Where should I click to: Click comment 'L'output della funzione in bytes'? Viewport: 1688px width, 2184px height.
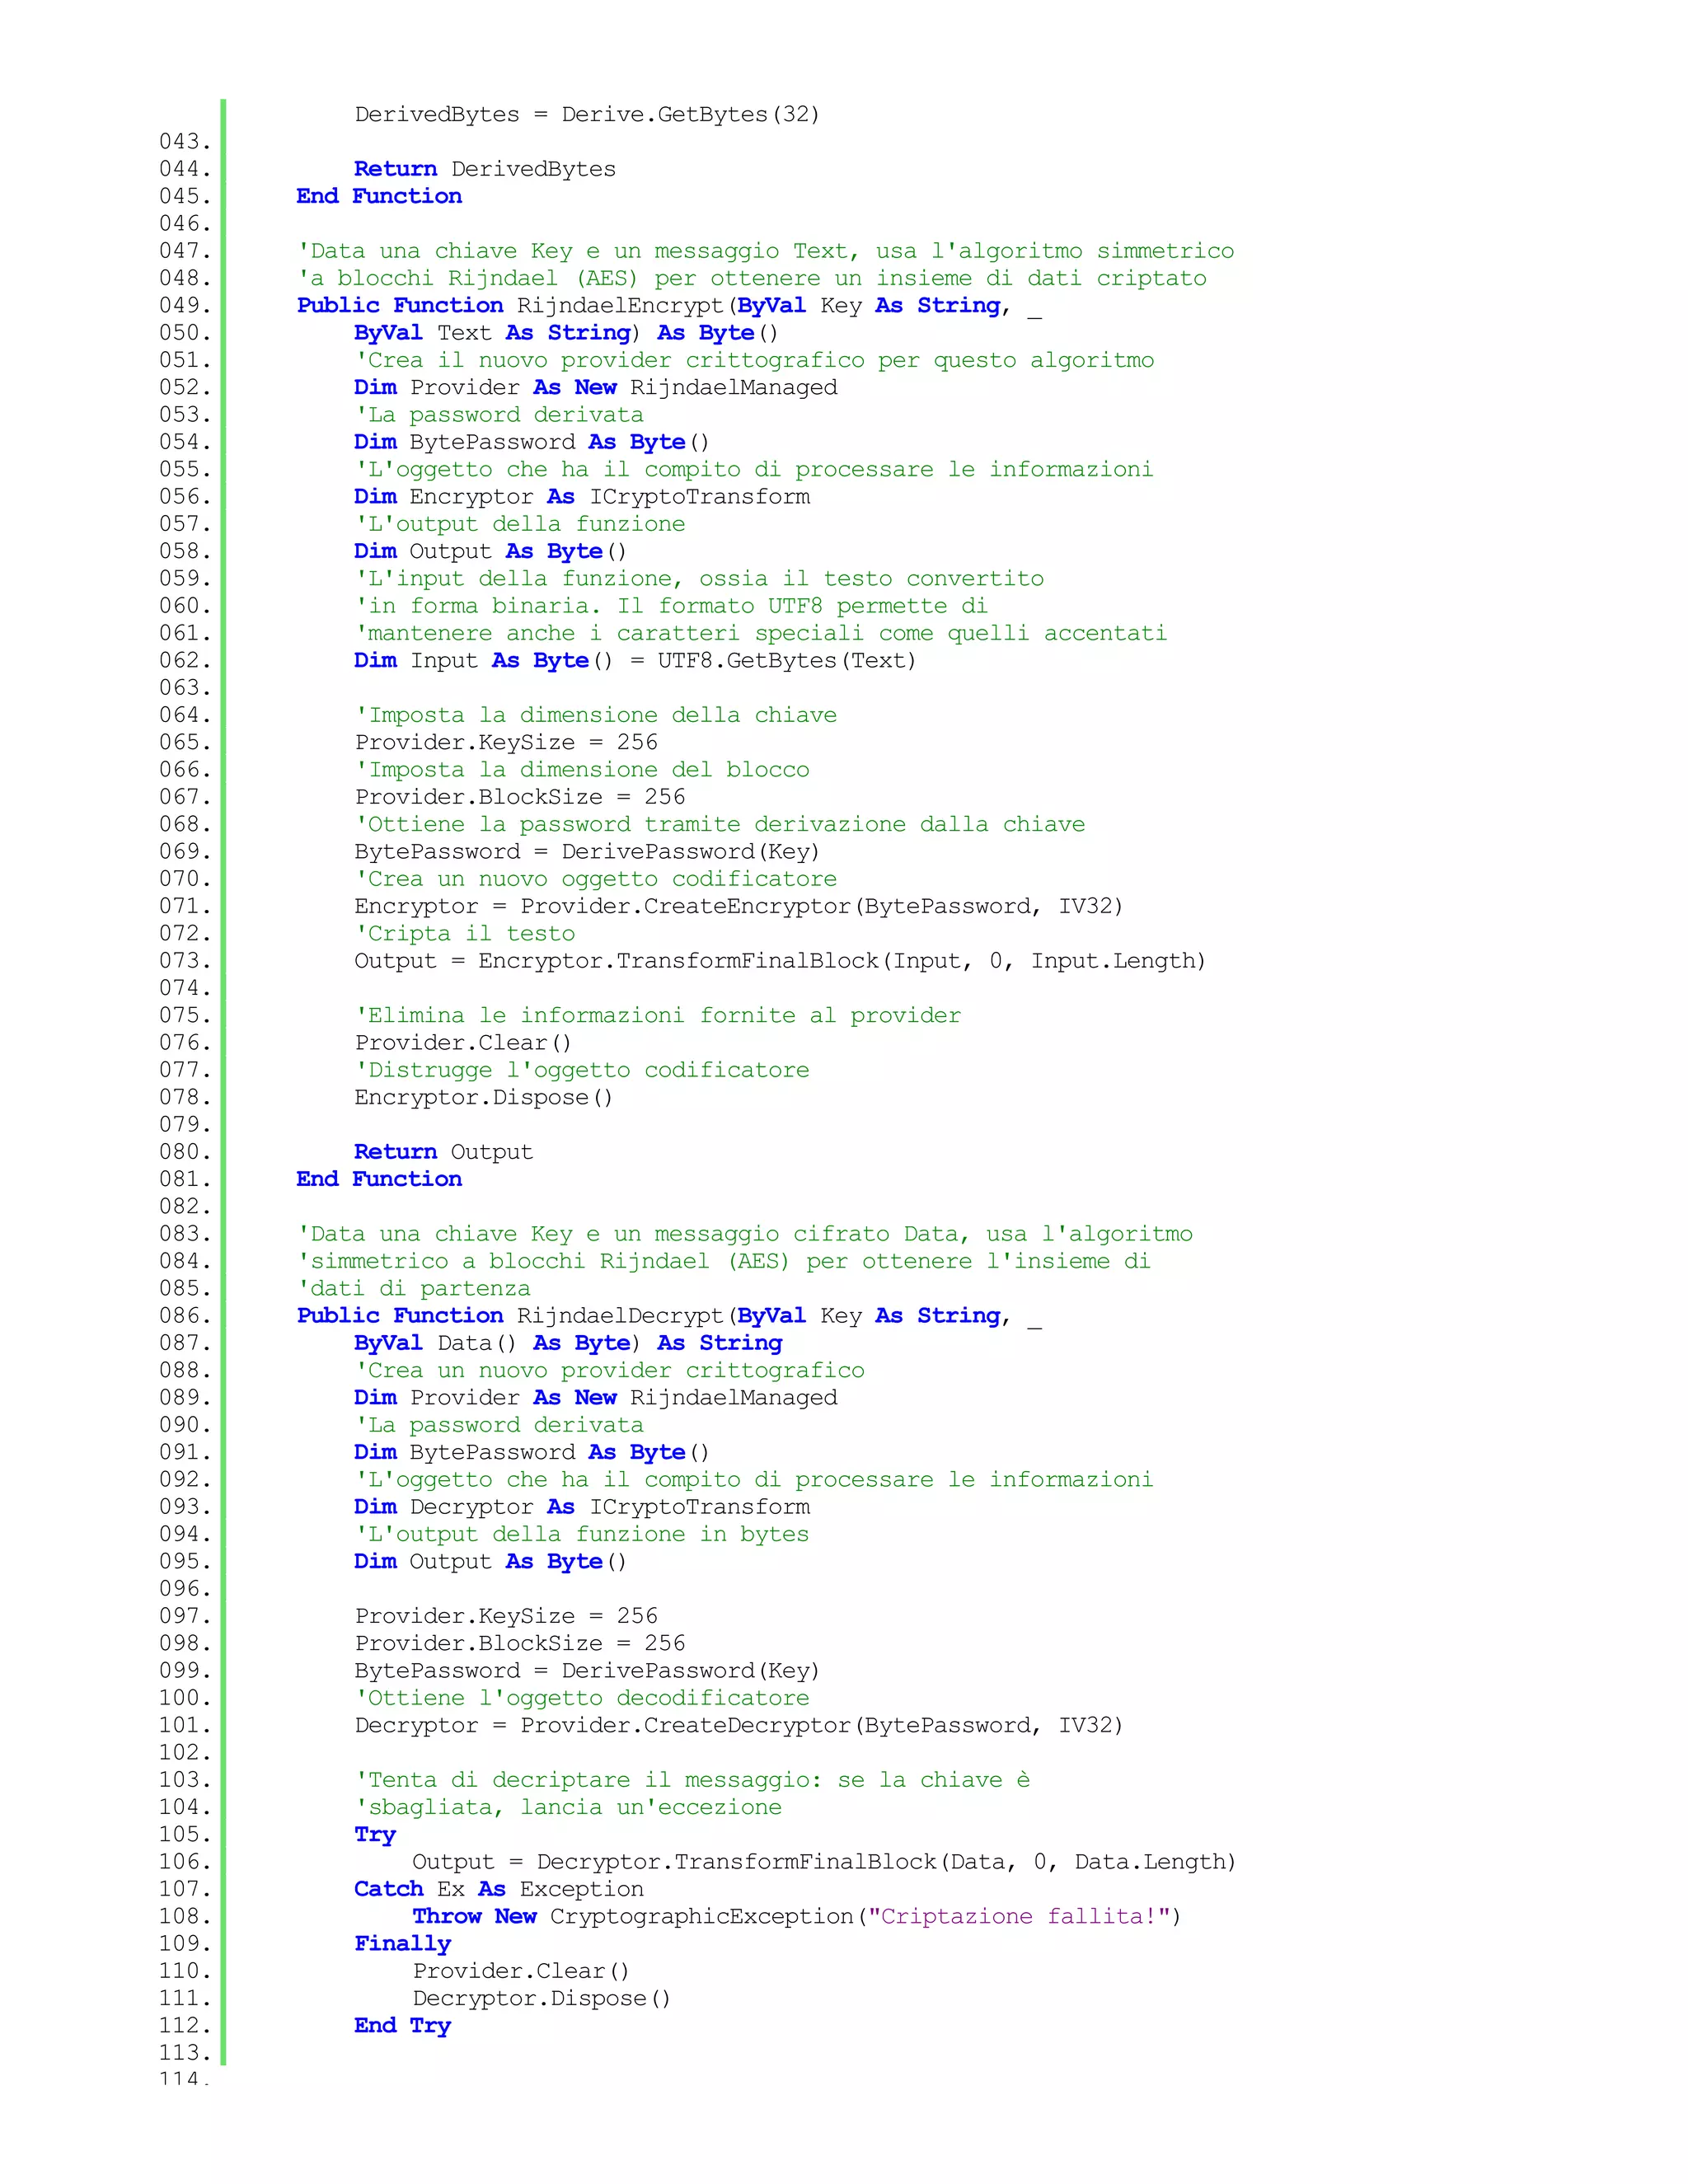[x=583, y=1534]
